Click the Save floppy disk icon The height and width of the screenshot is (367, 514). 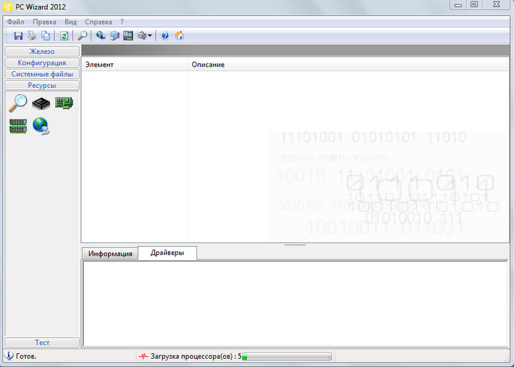[18, 36]
